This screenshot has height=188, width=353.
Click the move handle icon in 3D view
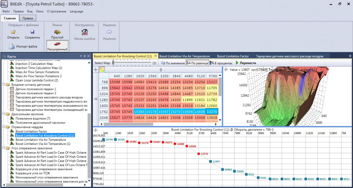click(x=226, y=70)
